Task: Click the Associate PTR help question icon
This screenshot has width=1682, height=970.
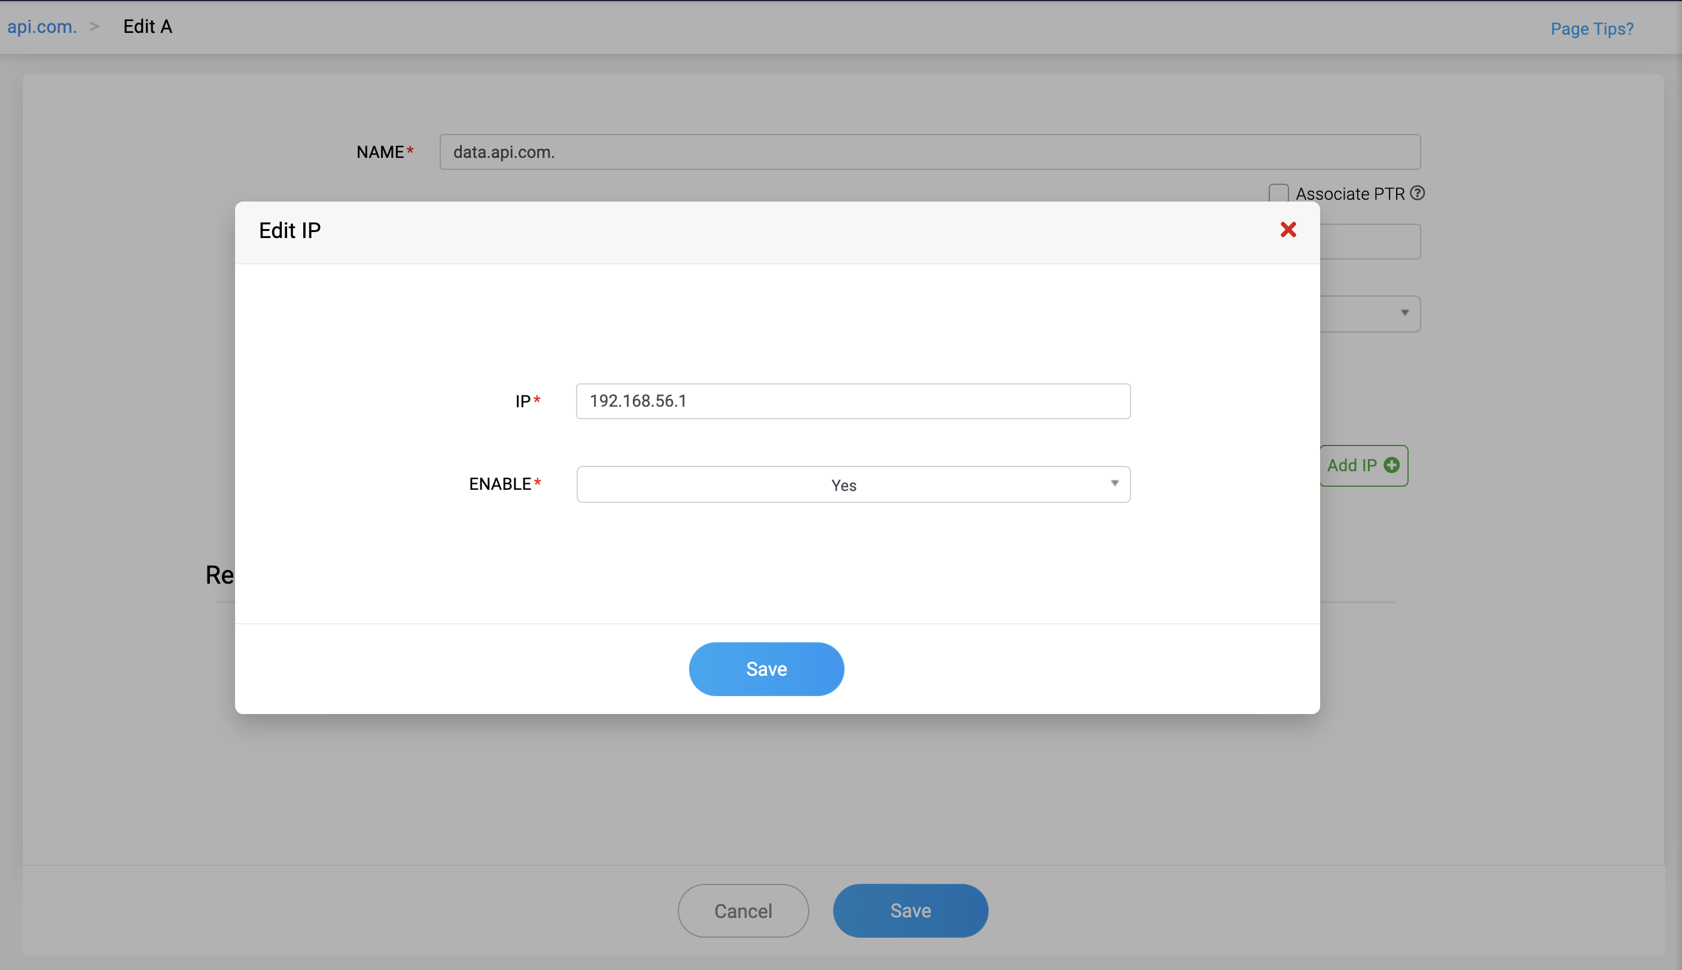Action: [1418, 193]
